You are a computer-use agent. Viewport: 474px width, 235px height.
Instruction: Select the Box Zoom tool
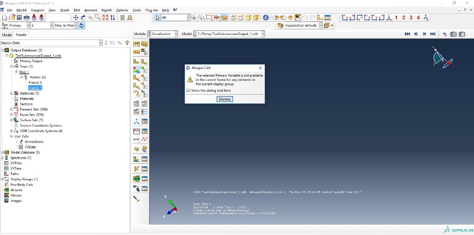[98, 18]
